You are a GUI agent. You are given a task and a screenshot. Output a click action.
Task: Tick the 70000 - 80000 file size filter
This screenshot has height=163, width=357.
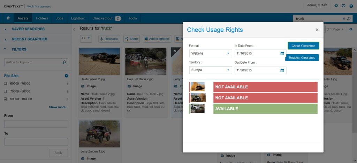tap(6, 91)
